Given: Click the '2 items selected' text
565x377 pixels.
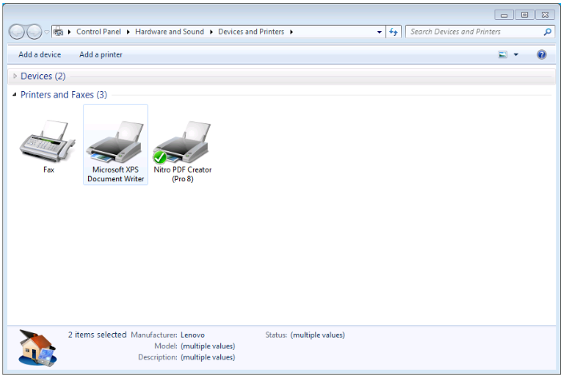Looking at the screenshot, I should click(x=97, y=335).
